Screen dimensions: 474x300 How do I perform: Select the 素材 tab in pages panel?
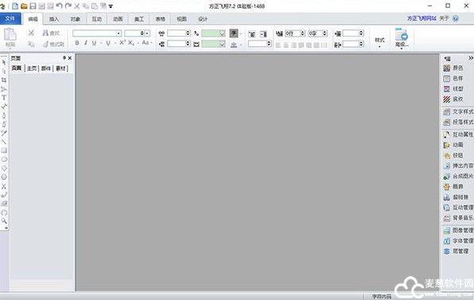[60, 68]
